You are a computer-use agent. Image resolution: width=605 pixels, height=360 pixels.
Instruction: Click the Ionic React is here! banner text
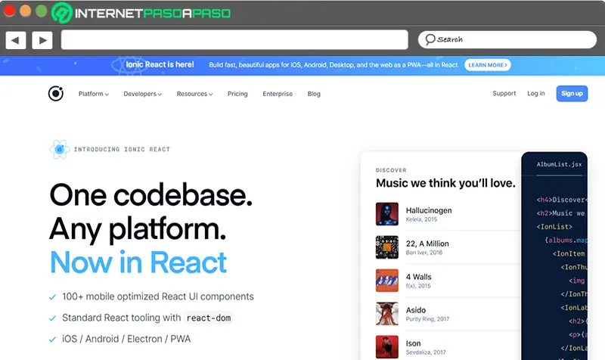160,64
